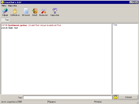Select user Test in the user list
139x104 pixels.
coord(115,25)
